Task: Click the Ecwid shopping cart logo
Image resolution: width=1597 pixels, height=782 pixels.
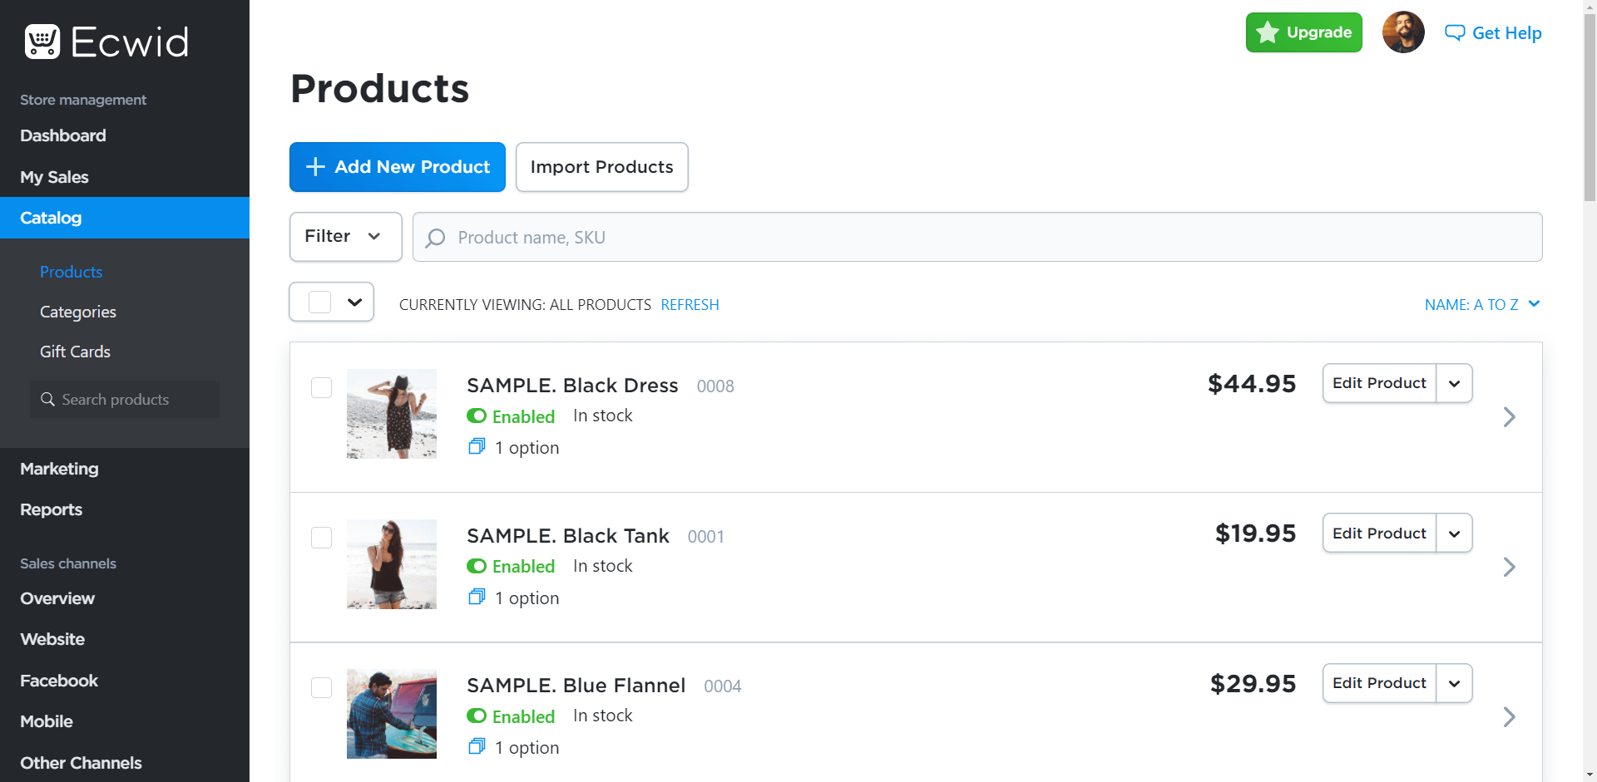Action: (42, 42)
